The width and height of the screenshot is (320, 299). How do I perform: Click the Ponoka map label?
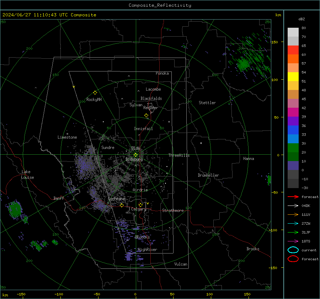point(162,73)
